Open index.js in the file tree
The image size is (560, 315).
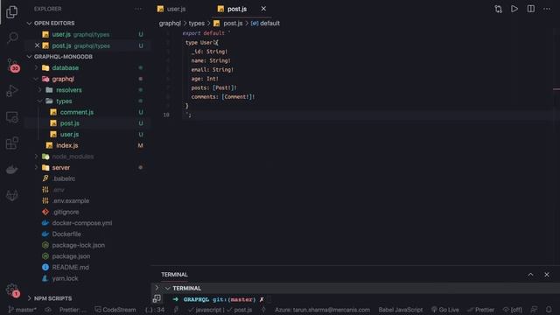pos(66,145)
